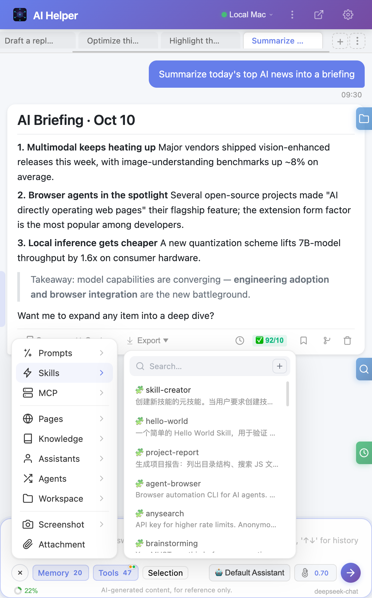Switch to the Optimize thi... tab
Screen dimensions: 372x598
point(118,41)
